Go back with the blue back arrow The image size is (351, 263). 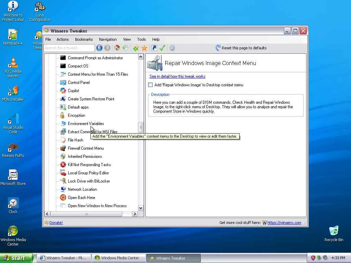99,48
